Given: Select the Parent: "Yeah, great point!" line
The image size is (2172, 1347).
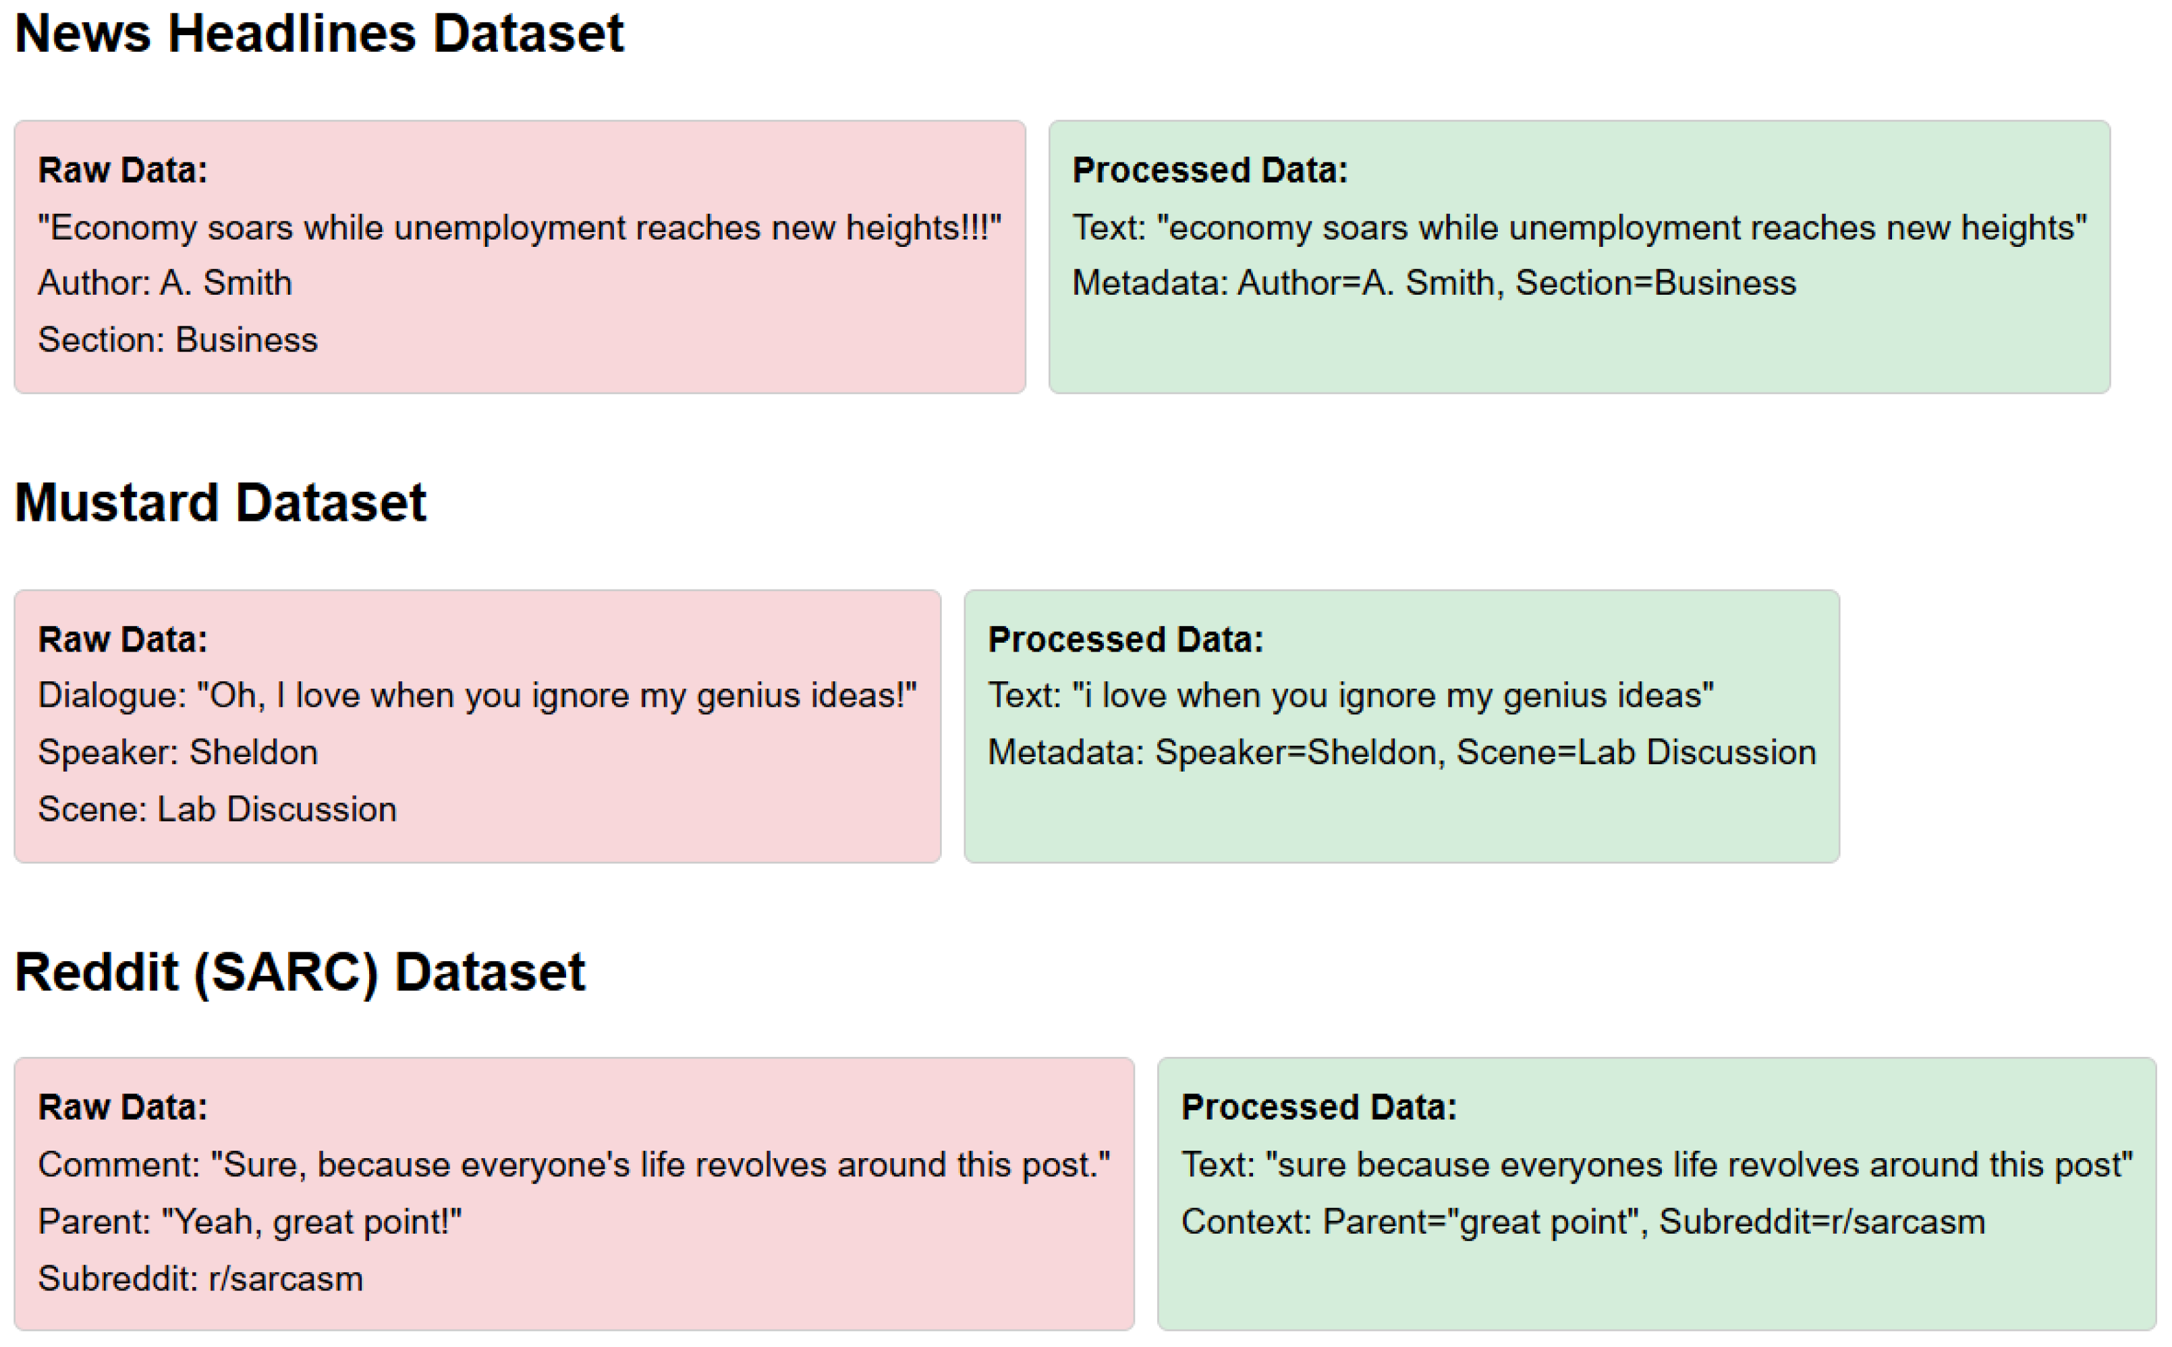Looking at the screenshot, I should [x=250, y=1222].
